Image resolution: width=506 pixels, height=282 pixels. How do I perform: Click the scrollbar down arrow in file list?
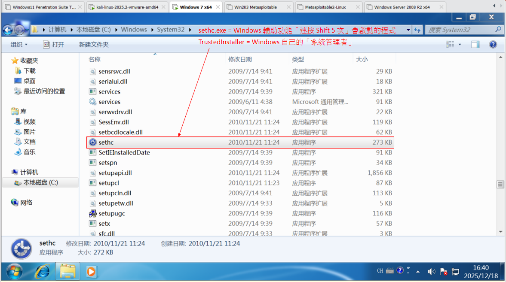click(x=500, y=232)
